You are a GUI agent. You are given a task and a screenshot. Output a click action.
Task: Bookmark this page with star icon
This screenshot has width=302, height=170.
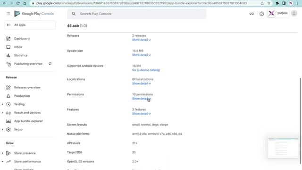point(269,3)
